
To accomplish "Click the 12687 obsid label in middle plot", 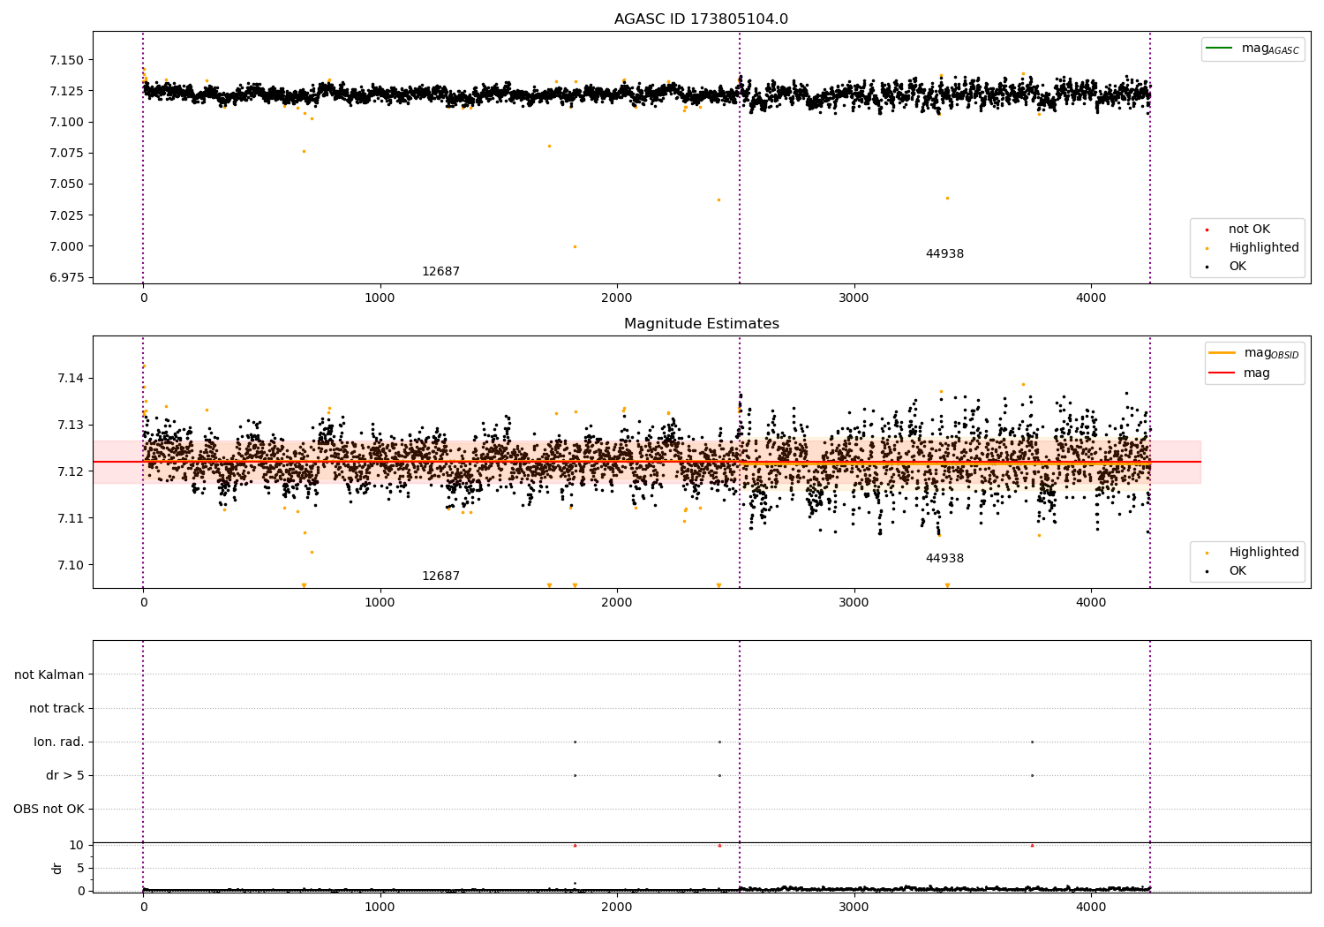I will 440,577.
